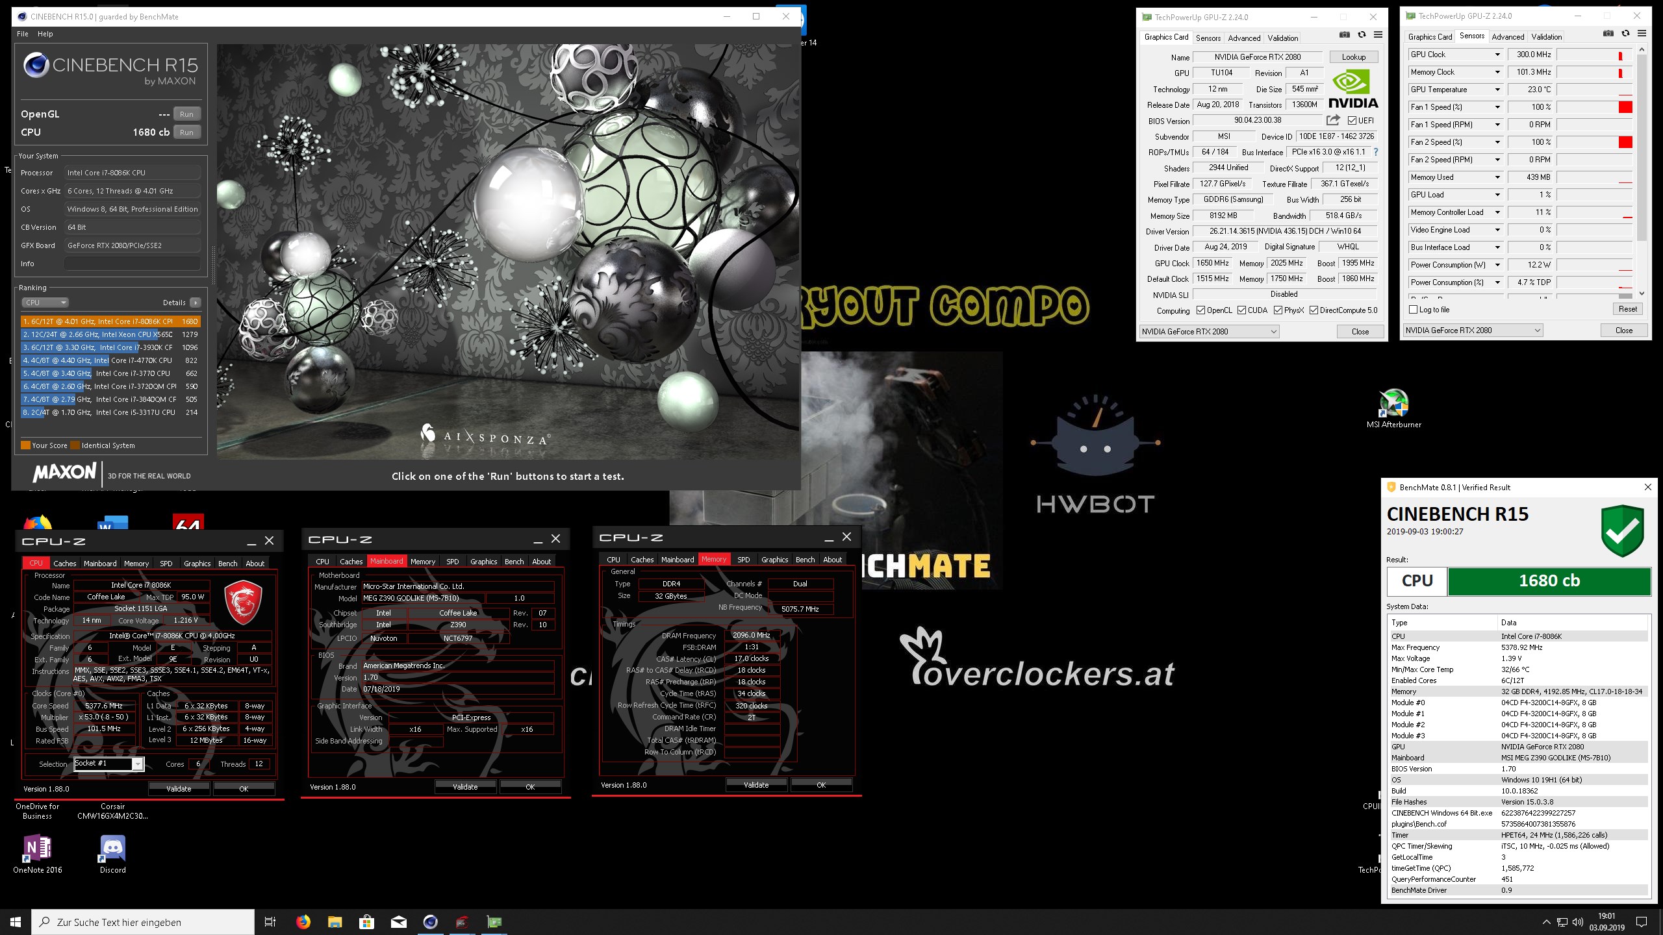Click the GPU-Z Sensors vertical scrollbar thumb
This screenshot has width=1663, height=935.
[x=1642, y=146]
